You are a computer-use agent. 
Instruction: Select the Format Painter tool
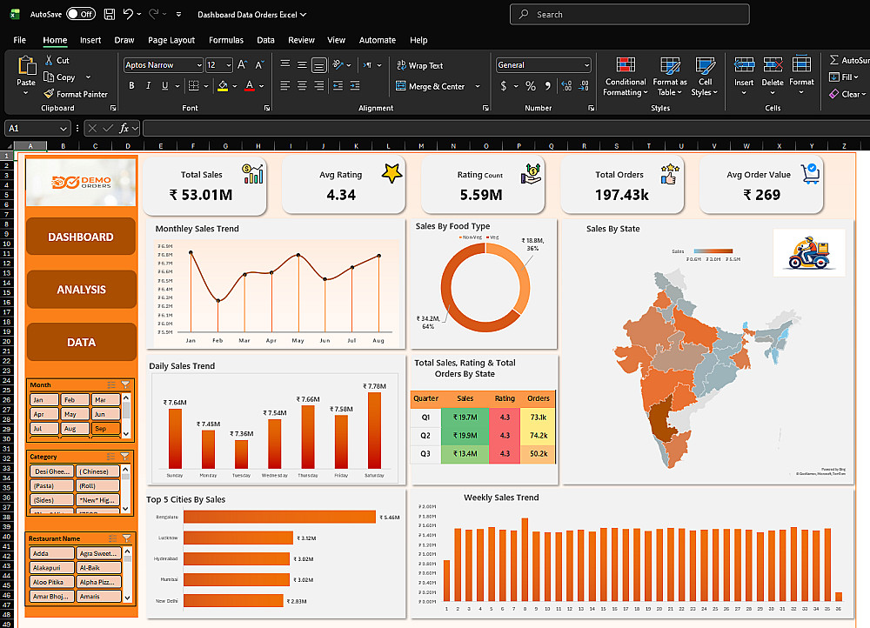tap(76, 94)
